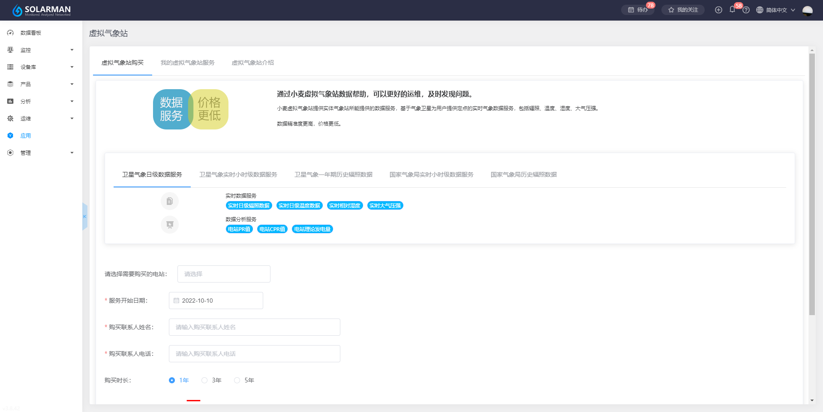Click the 待办 to-do button
This screenshot has width=823, height=412.
click(x=638, y=10)
